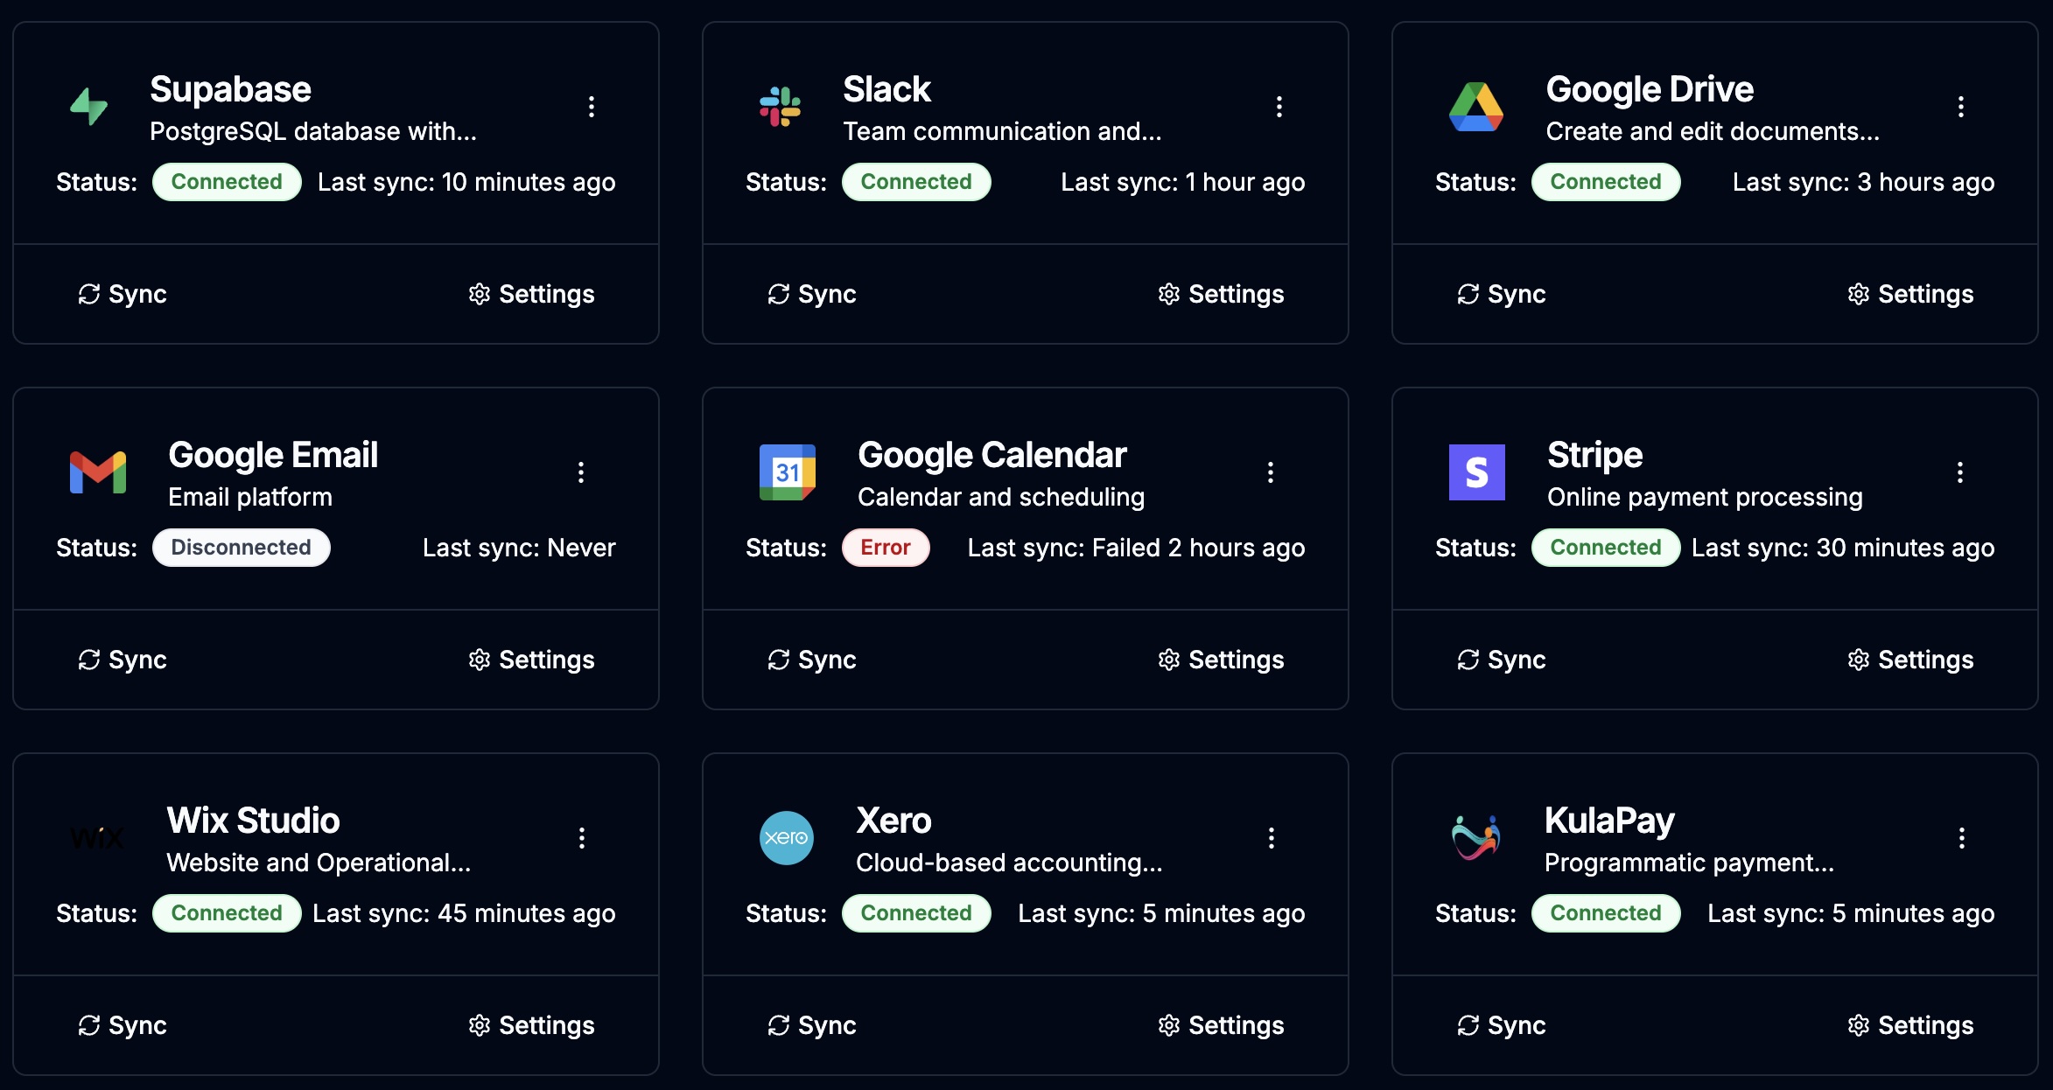Image resolution: width=2053 pixels, height=1090 pixels.
Task: Click the Stripe logo icon
Action: 1477,472
